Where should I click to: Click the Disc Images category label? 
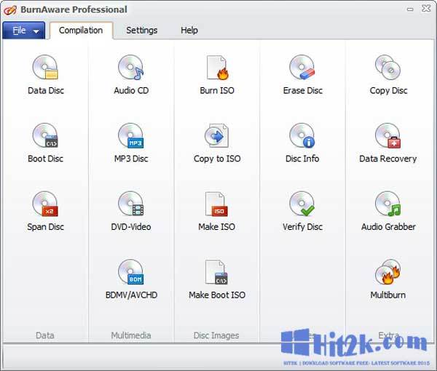point(216,335)
